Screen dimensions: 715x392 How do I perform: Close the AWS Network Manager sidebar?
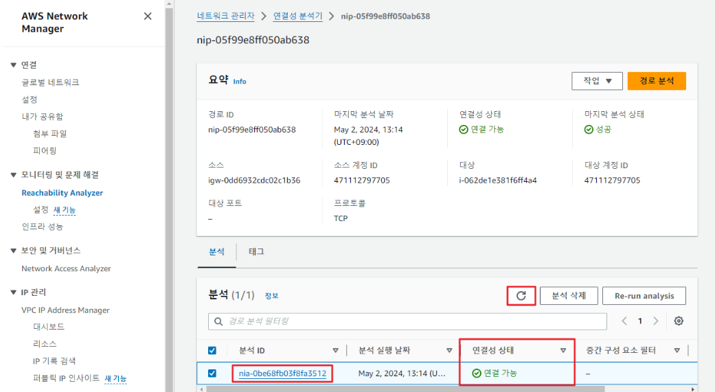point(147,16)
